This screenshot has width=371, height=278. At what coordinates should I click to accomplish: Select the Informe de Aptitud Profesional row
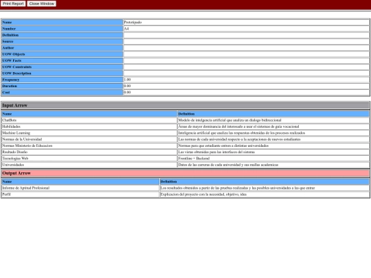click(x=185, y=188)
